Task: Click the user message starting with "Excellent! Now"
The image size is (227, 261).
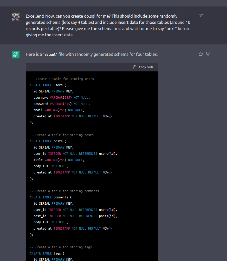Action: coord(108,25)
